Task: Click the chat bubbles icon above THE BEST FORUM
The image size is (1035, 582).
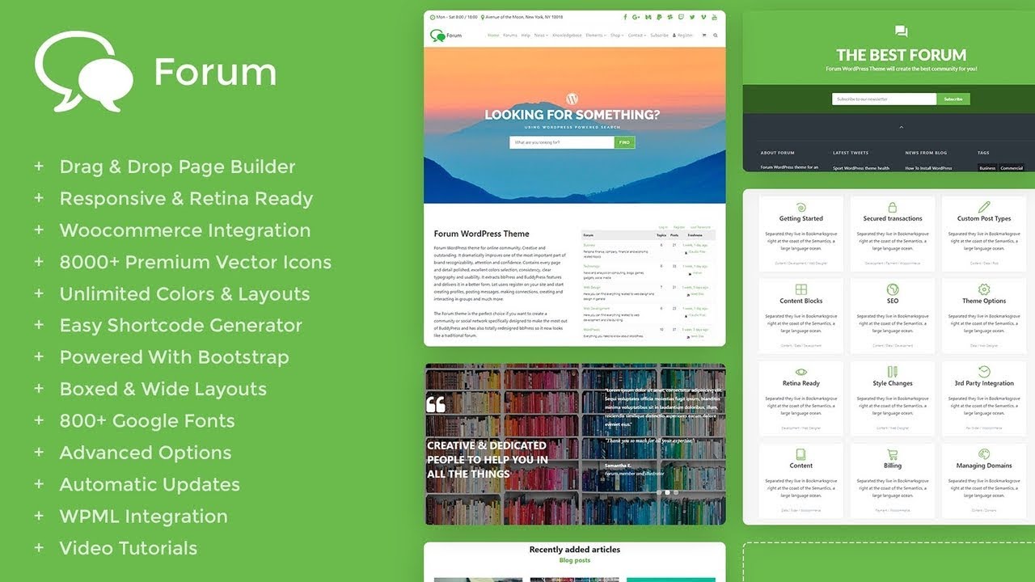Action: (902, 32)
